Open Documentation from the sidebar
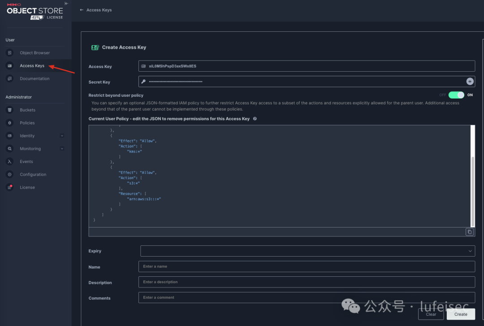Screen dimensions: 484x326 pyautogui.click(x=35, y=79)
